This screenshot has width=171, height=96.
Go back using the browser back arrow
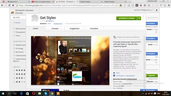pyautogui.click(x=2, y=5)
